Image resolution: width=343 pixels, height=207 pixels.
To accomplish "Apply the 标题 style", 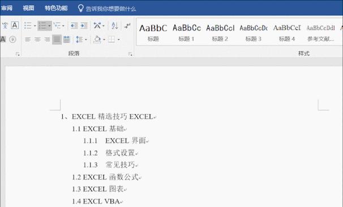I will [x=153, y=33].
